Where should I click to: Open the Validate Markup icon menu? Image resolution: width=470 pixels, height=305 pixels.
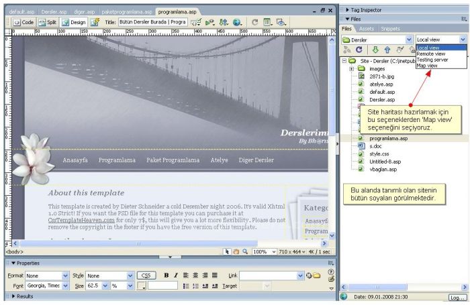click(209, 22)
